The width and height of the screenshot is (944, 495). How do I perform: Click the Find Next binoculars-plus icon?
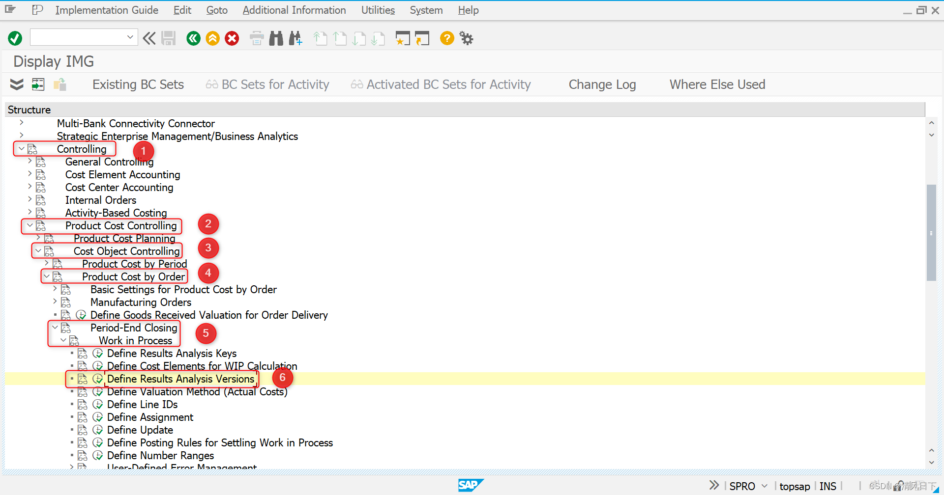click(295, 38)
